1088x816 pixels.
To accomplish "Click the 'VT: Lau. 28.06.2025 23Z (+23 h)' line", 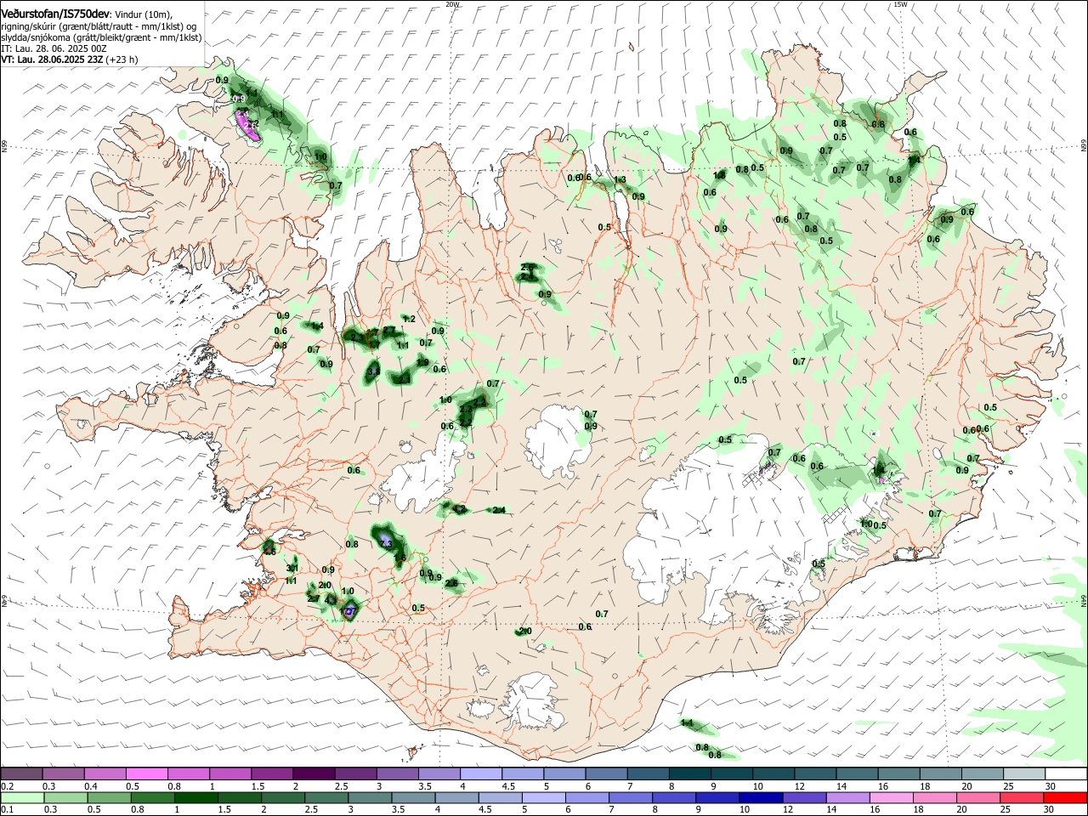I will point(70,59).
